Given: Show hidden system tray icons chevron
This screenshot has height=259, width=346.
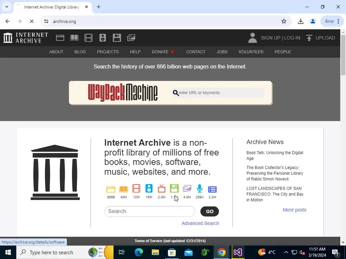Looking at the screenshot, I should coord(286,252).
